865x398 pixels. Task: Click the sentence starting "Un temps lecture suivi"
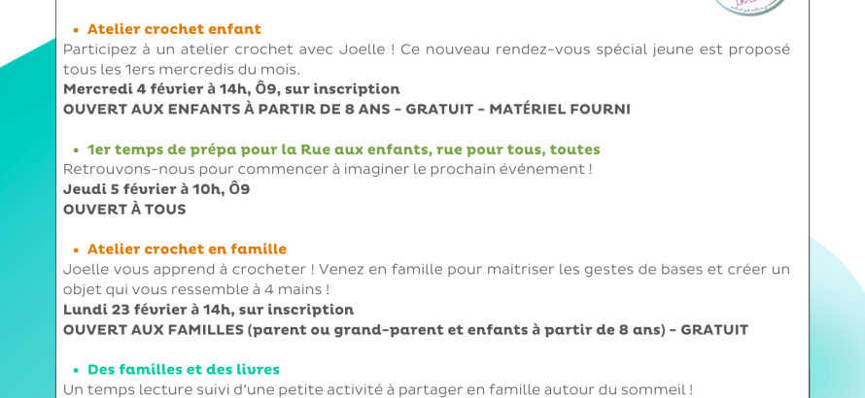[x=377, y=389]
